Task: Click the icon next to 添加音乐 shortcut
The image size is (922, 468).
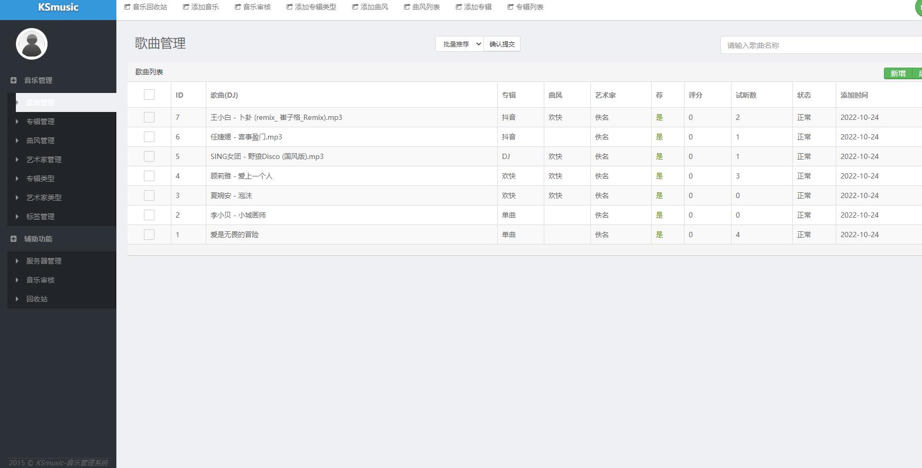Action: (x=186, y=7)
